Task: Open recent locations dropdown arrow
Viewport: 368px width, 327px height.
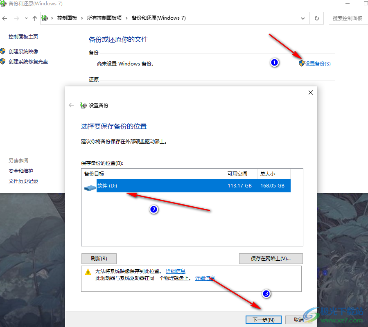Action: click(26, 18)
